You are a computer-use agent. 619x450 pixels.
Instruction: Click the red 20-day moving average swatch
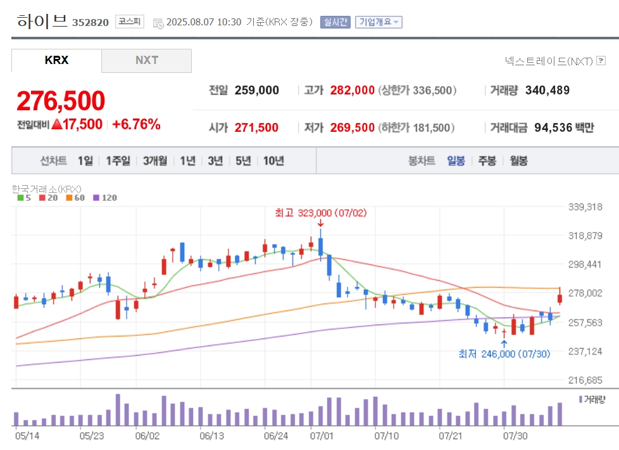(x=42, y=198)
